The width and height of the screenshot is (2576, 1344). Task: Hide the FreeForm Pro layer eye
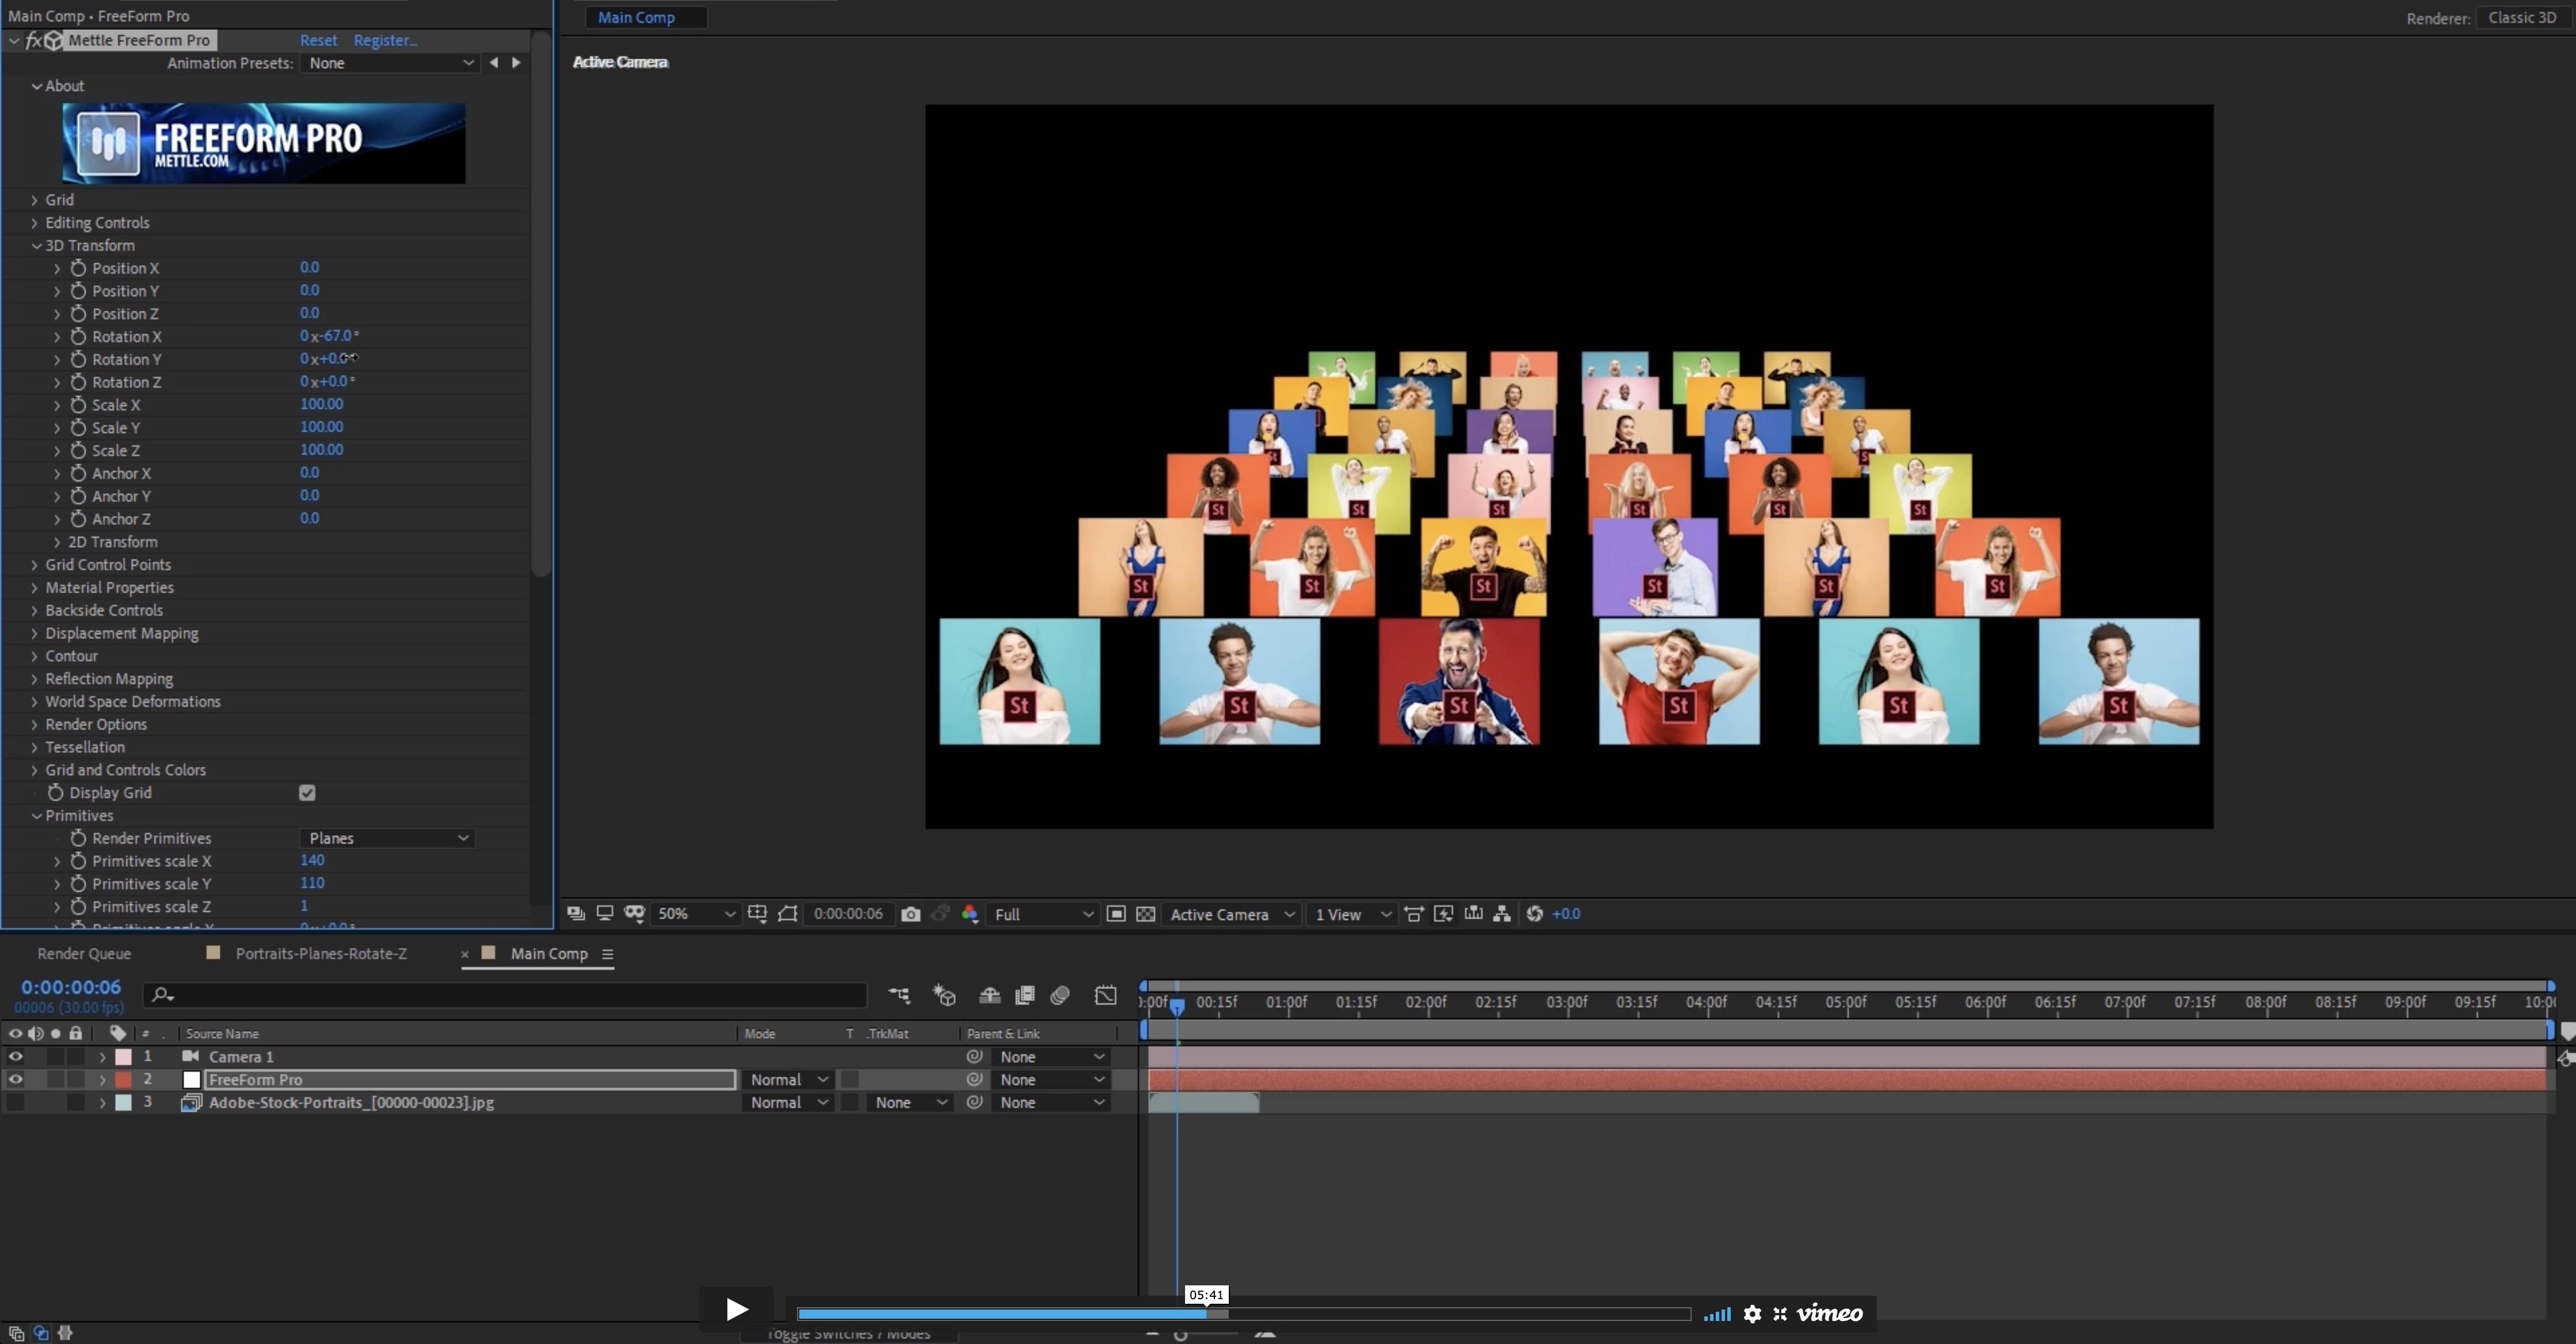pyautogui.click(x=15, y=1080)
